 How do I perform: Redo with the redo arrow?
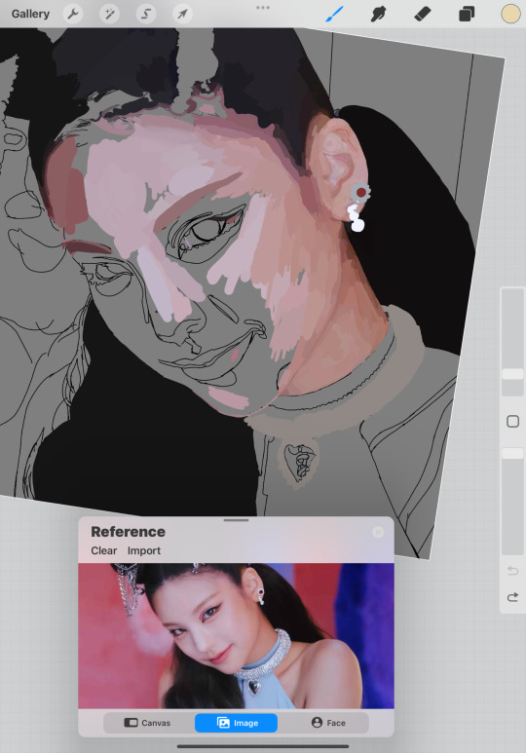point(512,597)
